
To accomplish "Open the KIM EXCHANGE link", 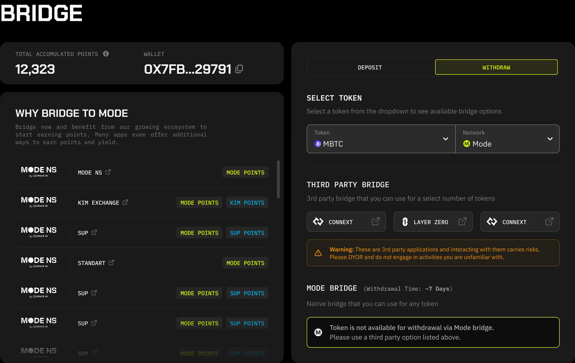I will coord(103,203).
